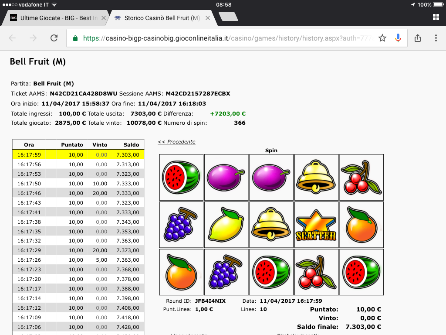Select the 16:17:32 spin row
The width and height of the screenshot is (446, 335).
pyautogui.click(x=78, y=241)
